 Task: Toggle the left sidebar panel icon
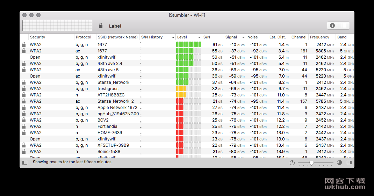(x=25, y=162)
